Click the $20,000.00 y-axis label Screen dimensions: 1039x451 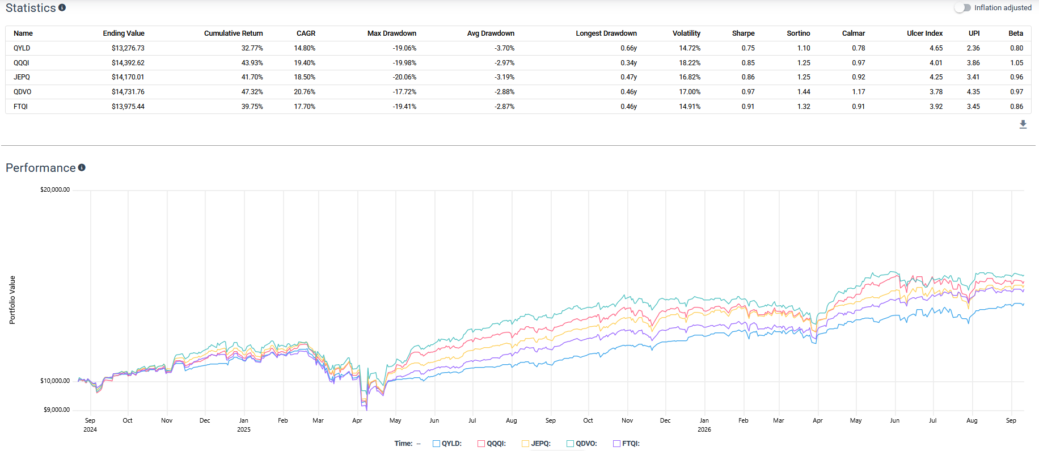point(55,190)
